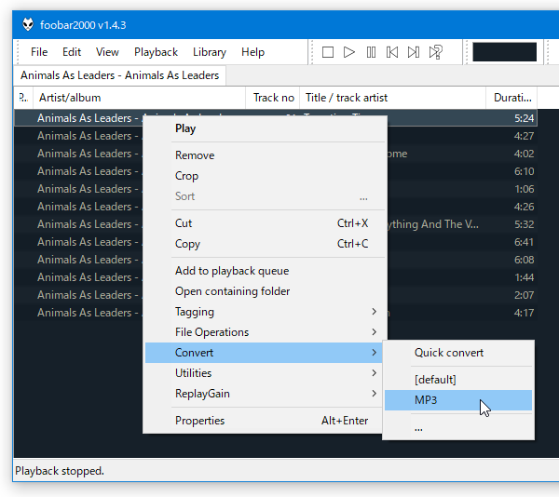Image resolution: width=559 pixels, height=497 pixels.
Task: Click the Previous track button
Action: click(392, 52)
